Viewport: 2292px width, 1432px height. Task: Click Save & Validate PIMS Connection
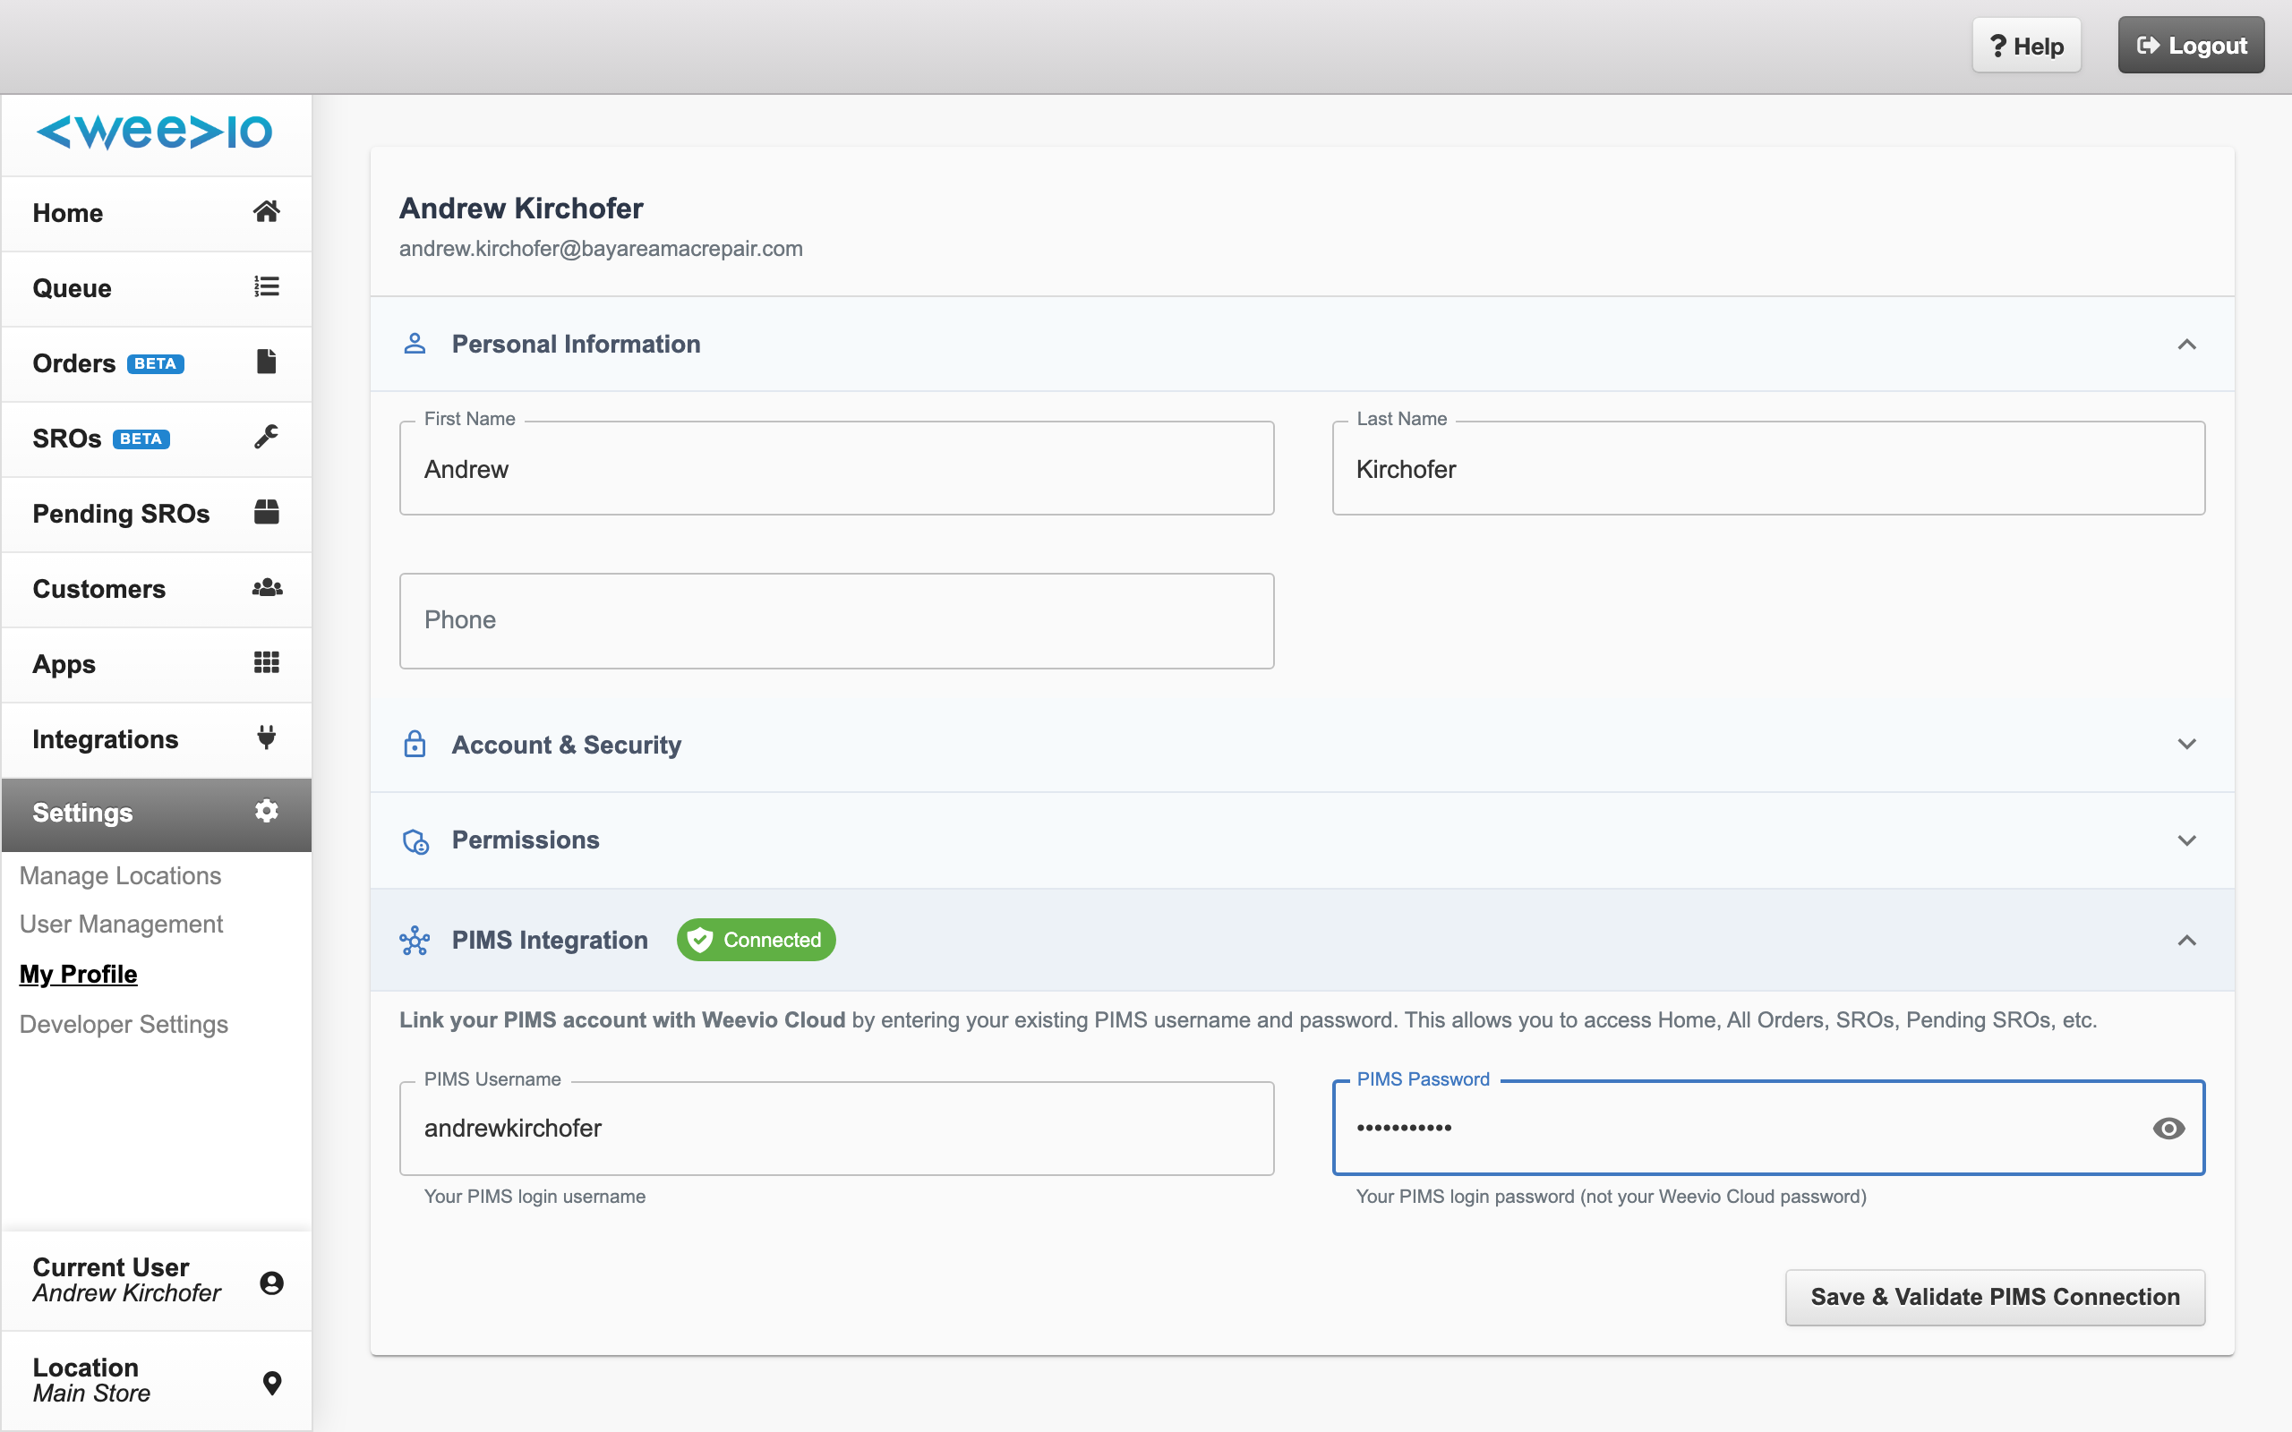[1995, 1297]
